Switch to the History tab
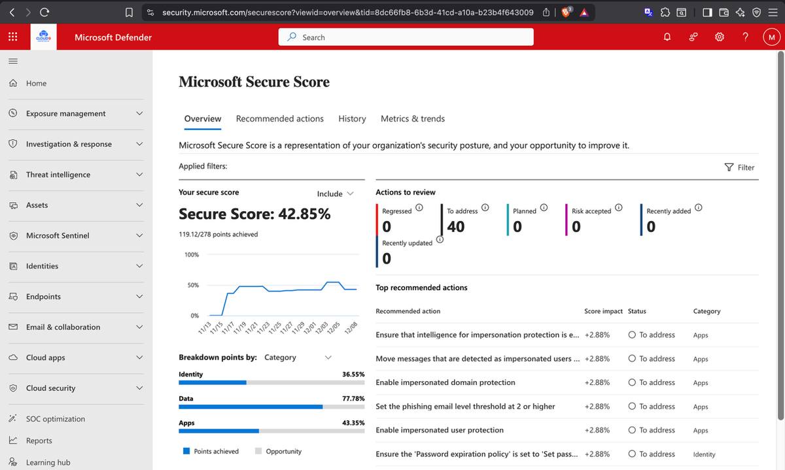 352,119
